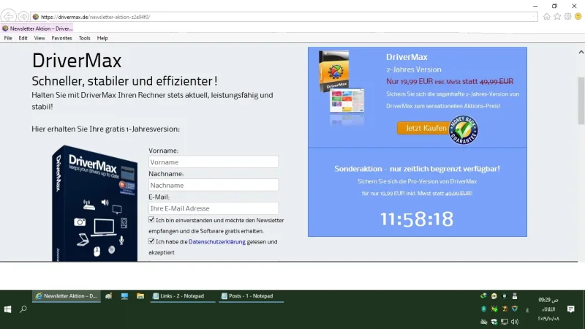Open the Tools menu
The width and height of the screenshot is (585, 329).
point(84,38)
